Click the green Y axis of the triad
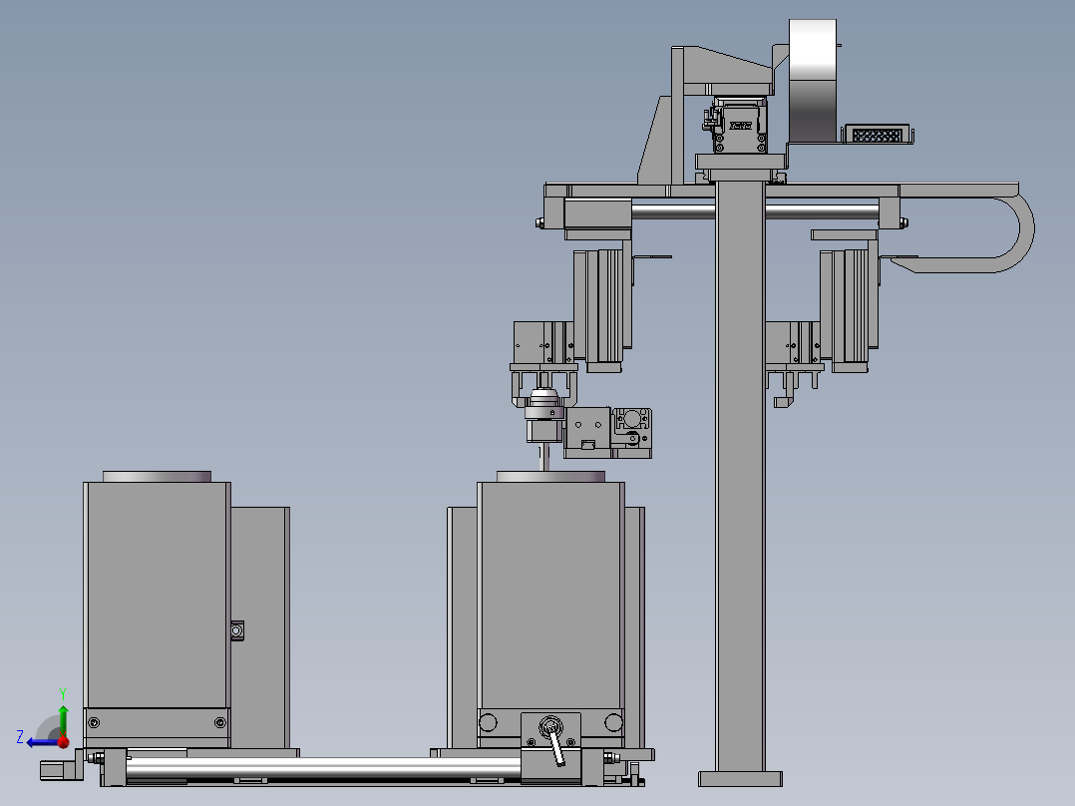 [63, 720]
